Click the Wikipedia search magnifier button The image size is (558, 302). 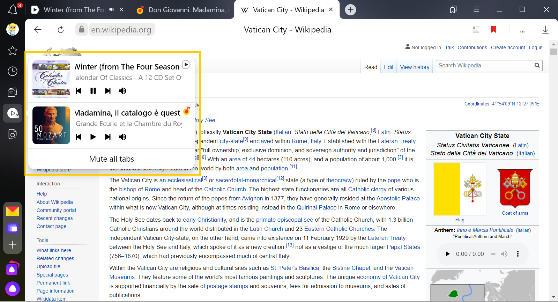(537, 65)
